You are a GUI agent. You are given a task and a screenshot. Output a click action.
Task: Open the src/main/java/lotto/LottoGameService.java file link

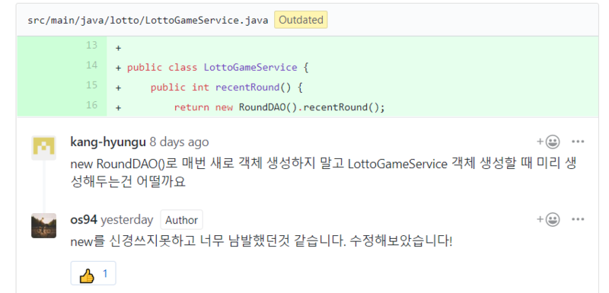pos(148,21)
